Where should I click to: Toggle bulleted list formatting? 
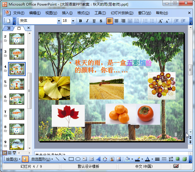click(152, 21)
